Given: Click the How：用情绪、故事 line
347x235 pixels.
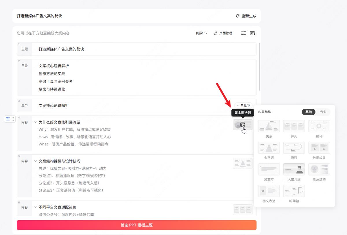Looking at the screenshot, I should (75, 137).
